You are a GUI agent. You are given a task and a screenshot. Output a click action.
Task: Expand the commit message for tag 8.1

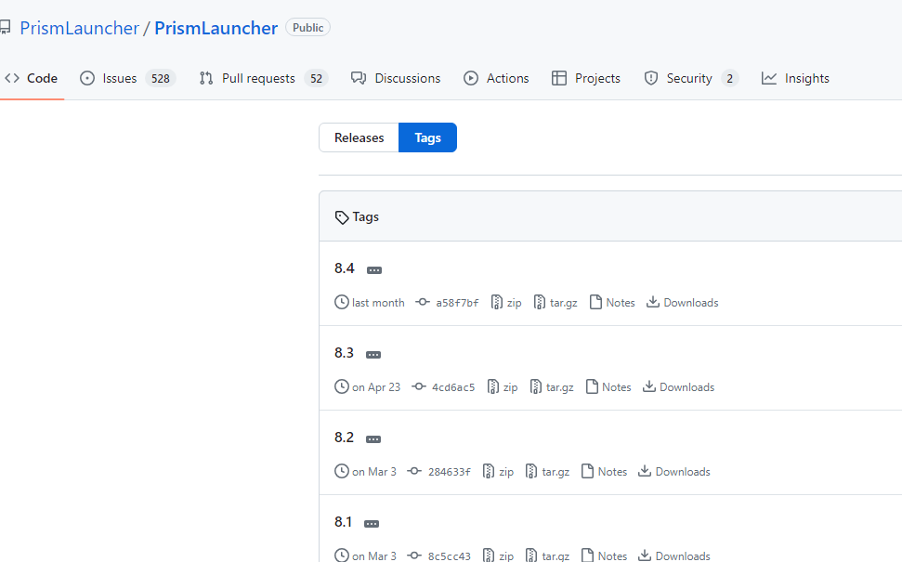coord(371,523)
